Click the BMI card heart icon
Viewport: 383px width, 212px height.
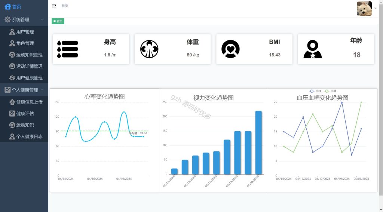pos(230,49)
